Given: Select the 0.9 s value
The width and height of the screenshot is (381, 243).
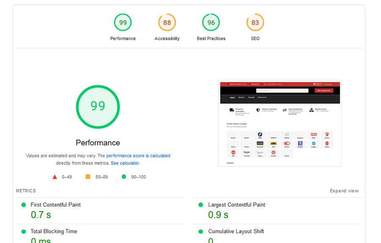Looking at the screenshot, I should [218, 215].
